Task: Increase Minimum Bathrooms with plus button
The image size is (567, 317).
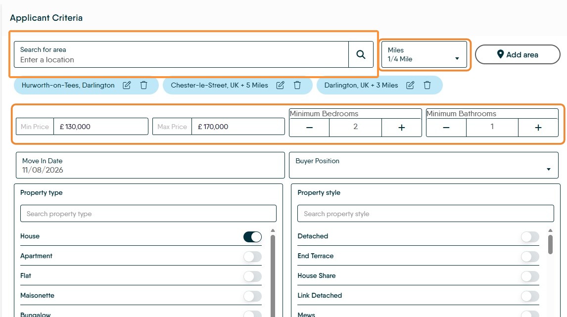Action: coord(538,128)
